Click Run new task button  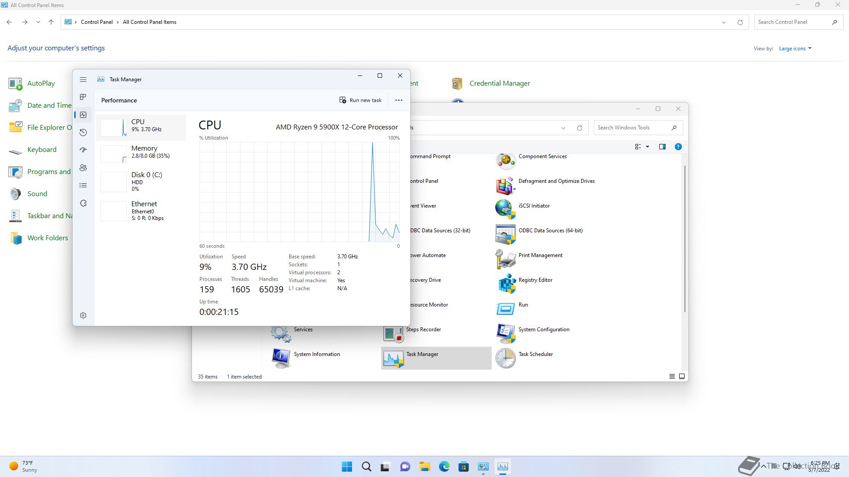point(360,100)
